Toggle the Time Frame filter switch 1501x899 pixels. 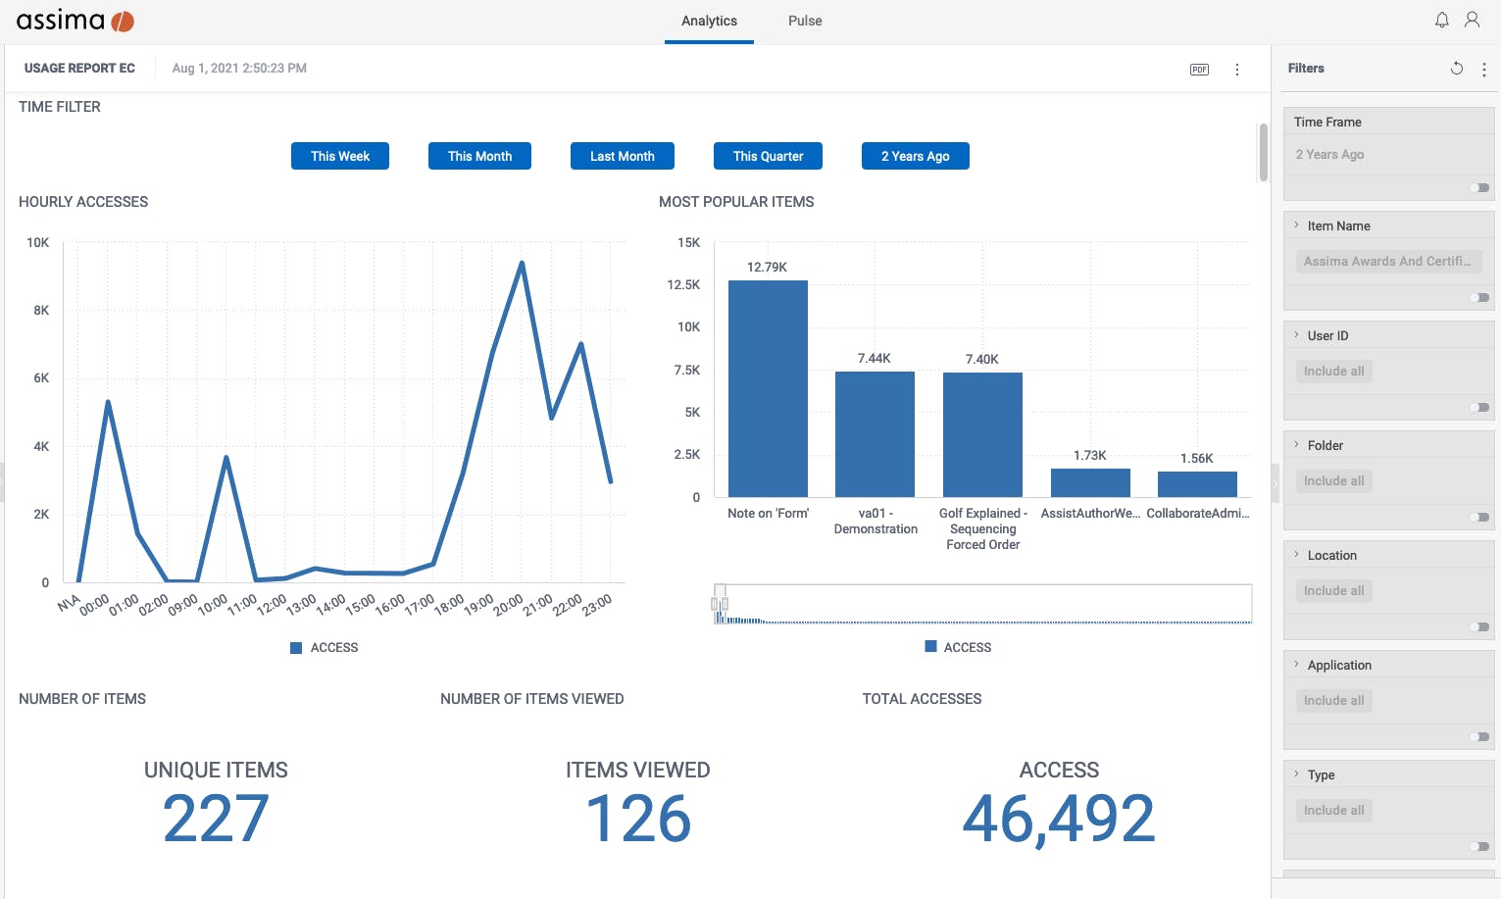tap(1479, 187)
